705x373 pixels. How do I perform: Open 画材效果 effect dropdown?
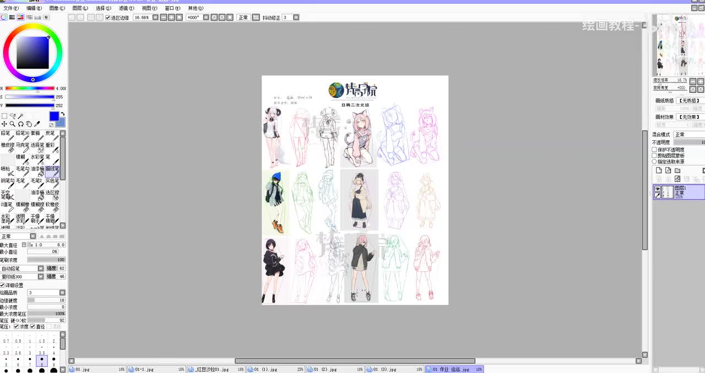(x=690, y=117)
